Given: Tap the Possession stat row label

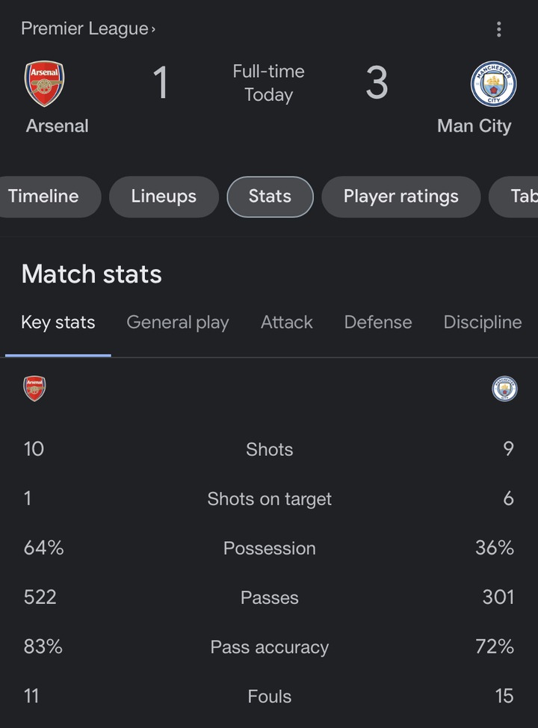Looking at the screenshot, I should [270, 548].
